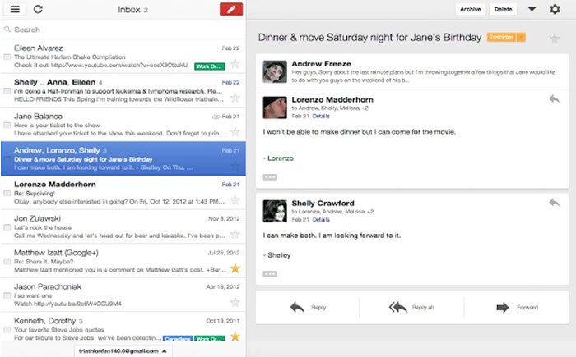Screen dimensions: 576x357
Task: Check the Jon Zulawski email checkbox
Action: pos(7,227)
